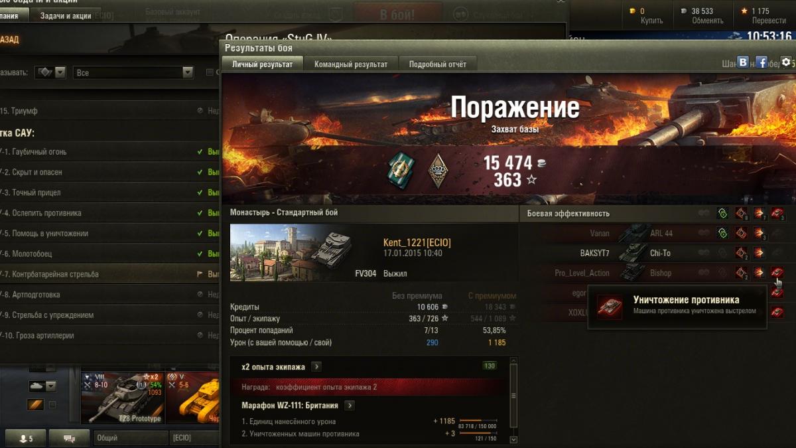Image resolution: width=796 pixels, height=448 pixels.
Task: Open the contacts list button showing 5
Action: (25, 438)
